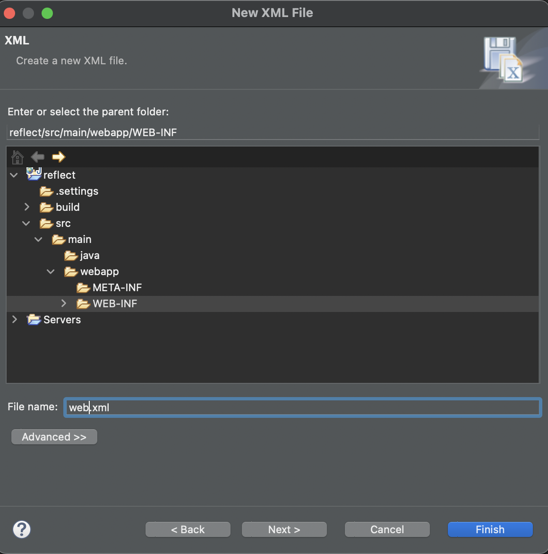Select the Servers label in the tree
The height and width of the screenshot is (554, 548).
[62, 320]
